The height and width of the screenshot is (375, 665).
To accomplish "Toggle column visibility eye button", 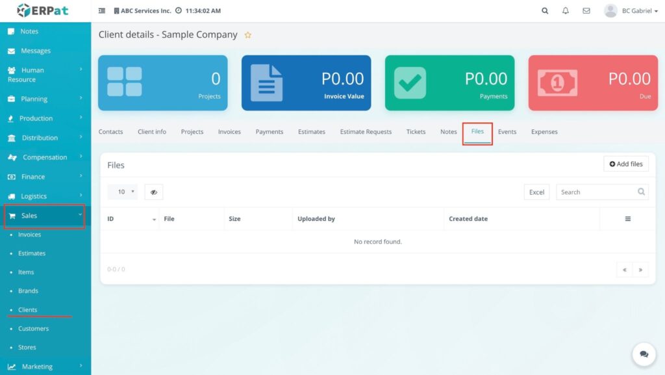I will coord(154,192).
